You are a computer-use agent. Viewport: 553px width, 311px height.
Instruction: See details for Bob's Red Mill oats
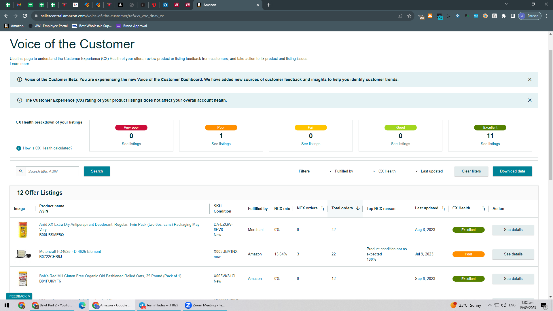coord(513,279)
